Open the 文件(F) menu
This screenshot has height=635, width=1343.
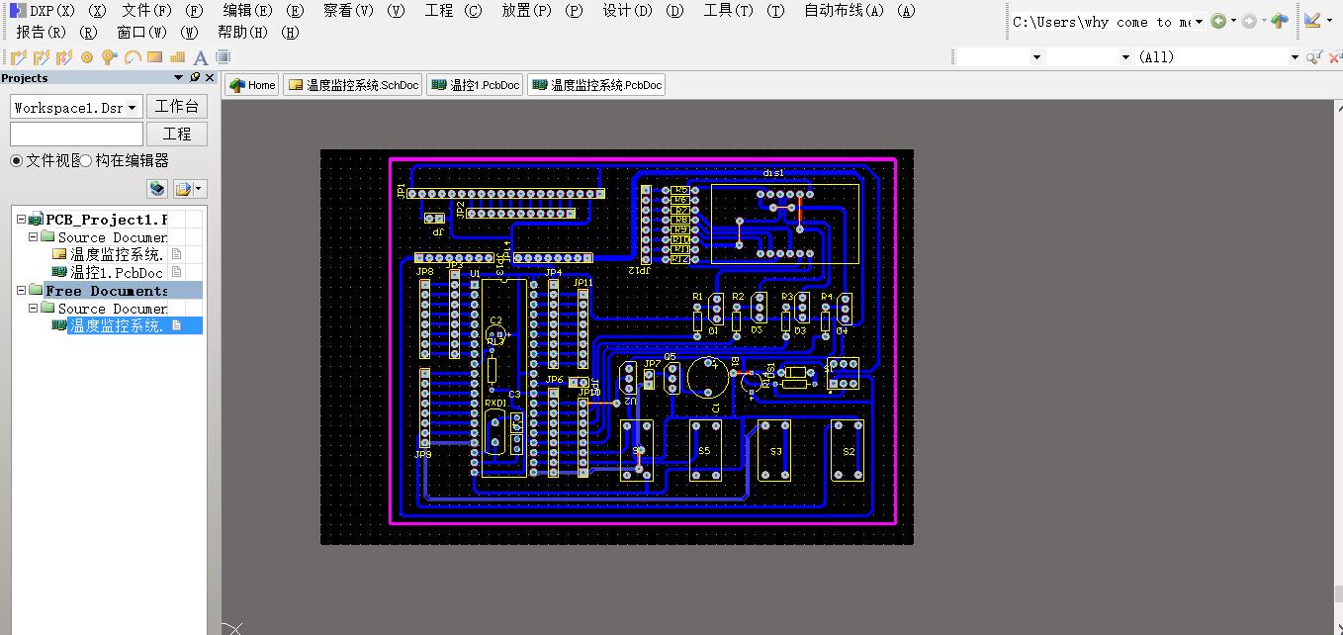pos(146,11)
